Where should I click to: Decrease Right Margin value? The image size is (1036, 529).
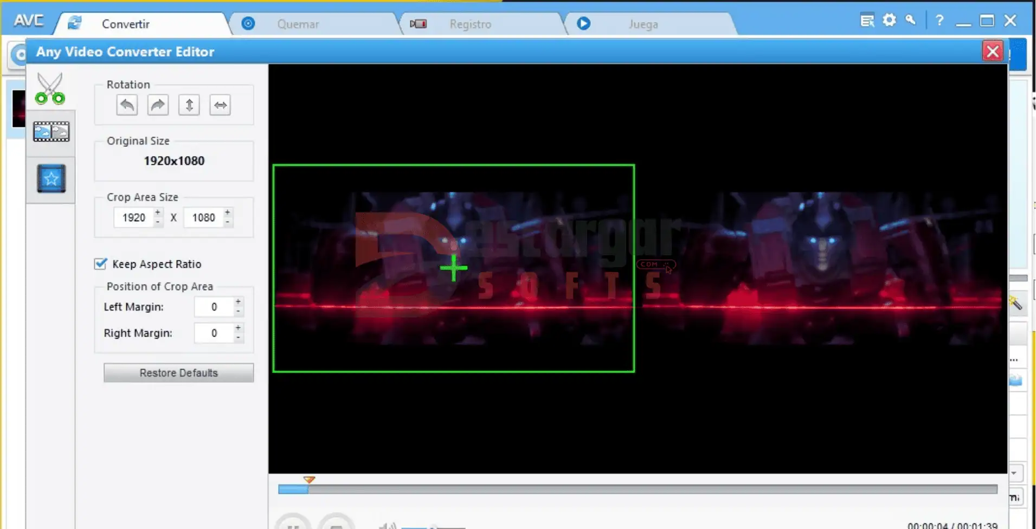point(238,338)
